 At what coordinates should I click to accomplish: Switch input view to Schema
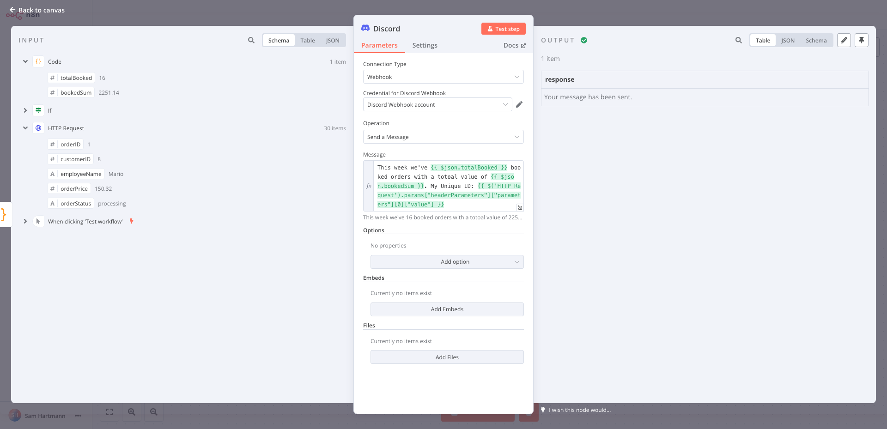click(279, 41)
